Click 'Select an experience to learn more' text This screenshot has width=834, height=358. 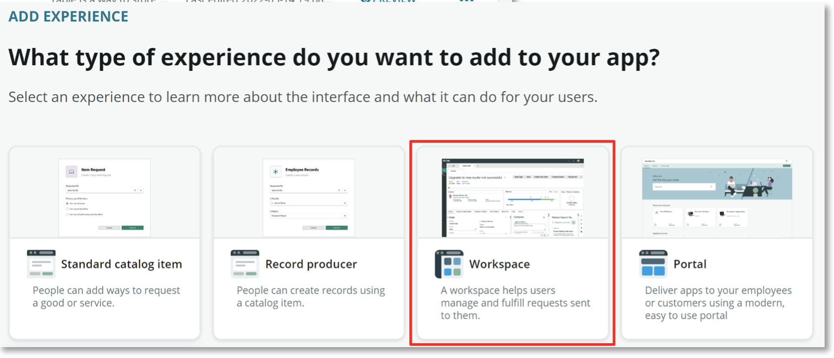point(303,97)
